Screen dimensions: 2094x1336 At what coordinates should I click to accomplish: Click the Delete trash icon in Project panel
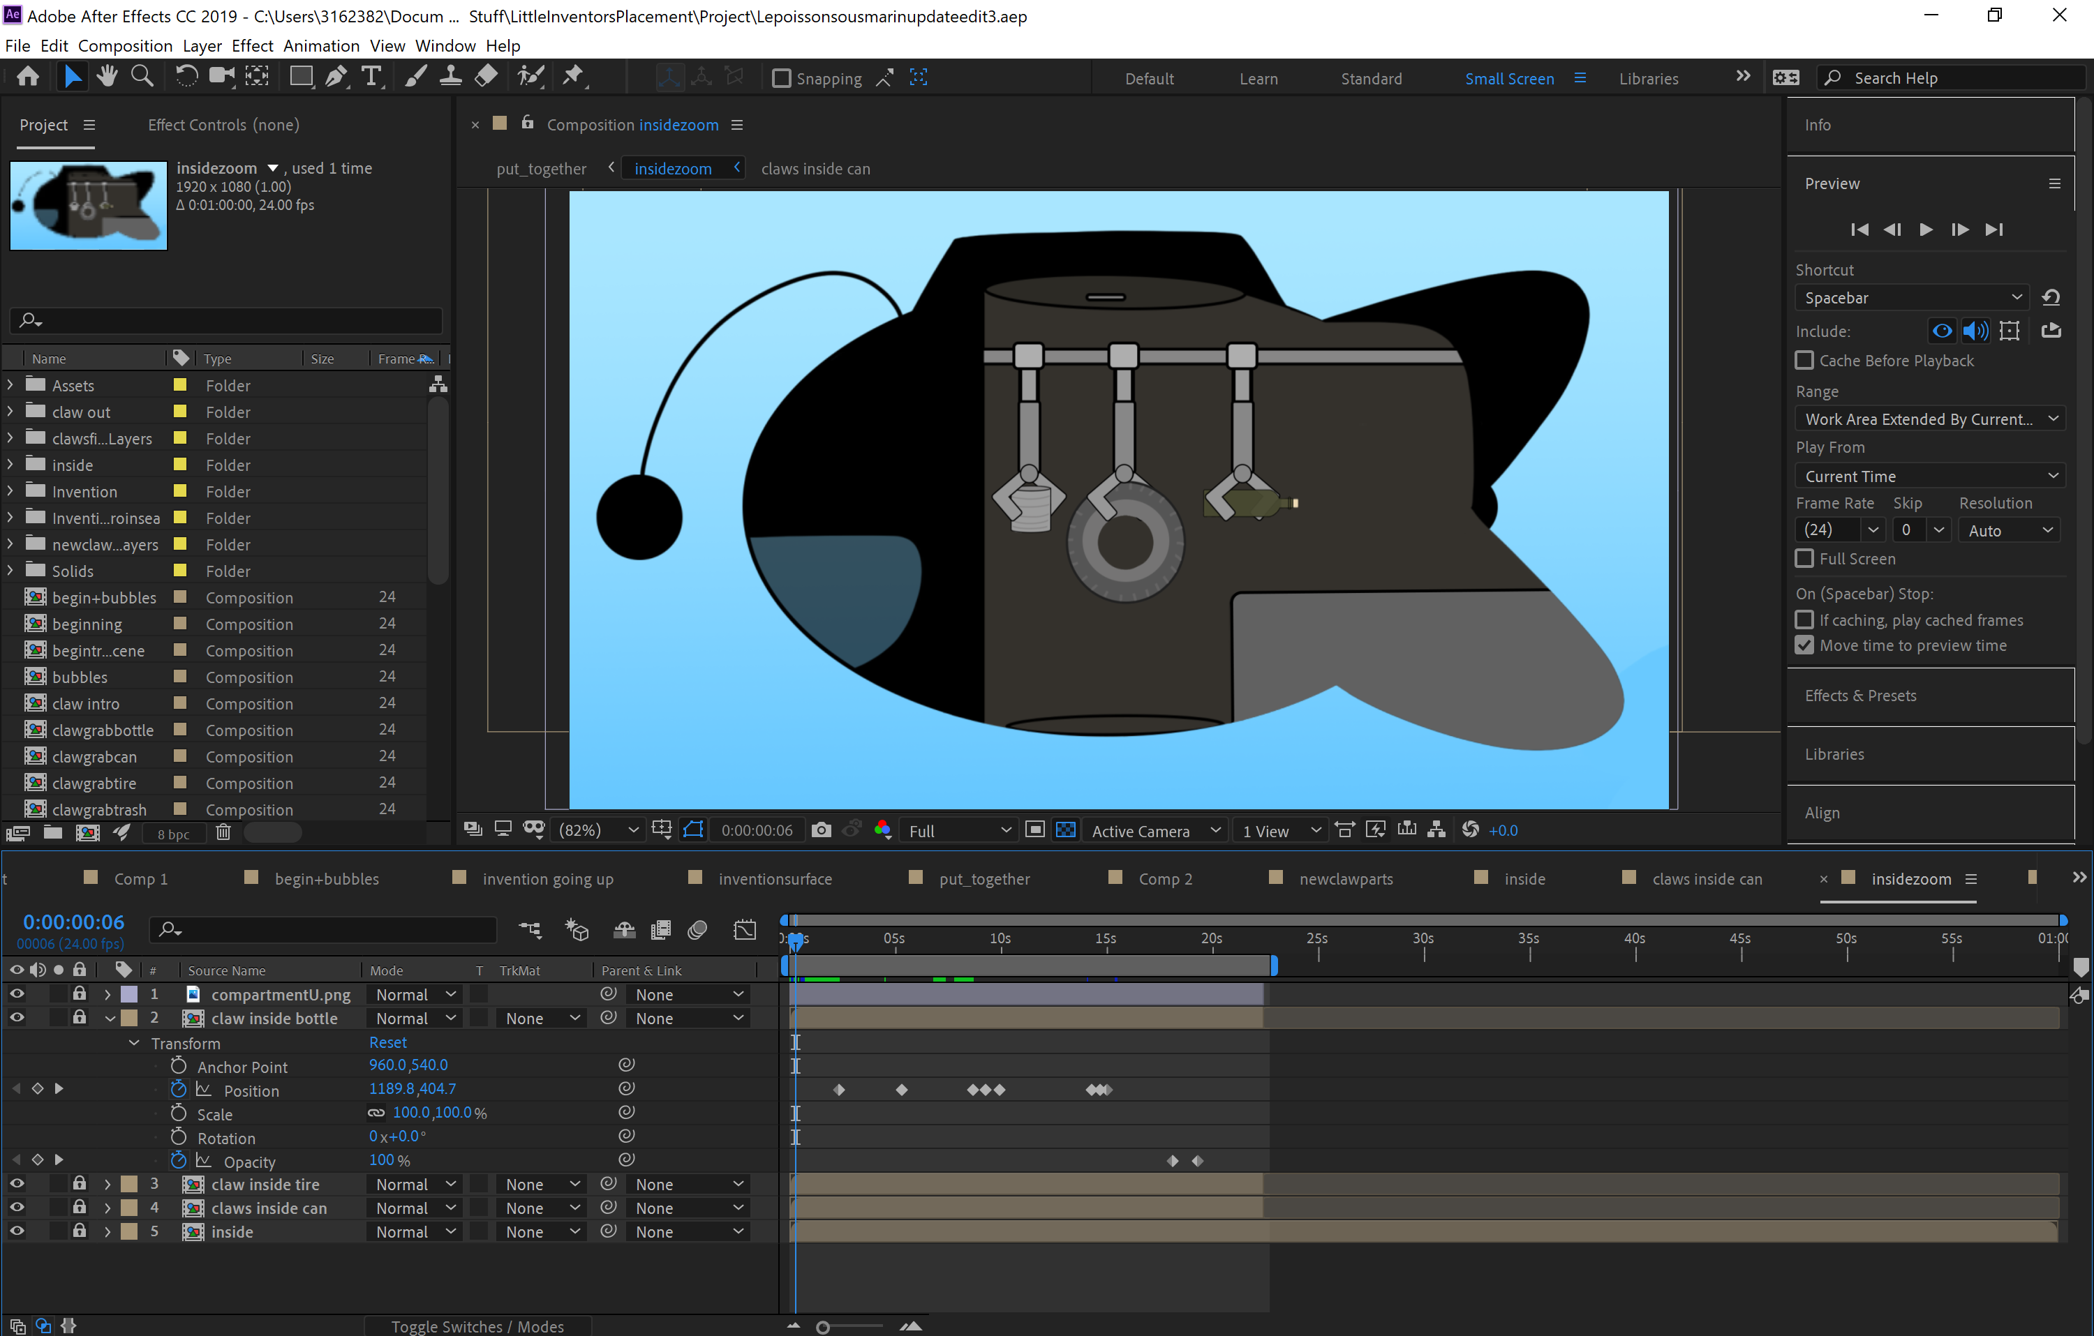(223, 833)
